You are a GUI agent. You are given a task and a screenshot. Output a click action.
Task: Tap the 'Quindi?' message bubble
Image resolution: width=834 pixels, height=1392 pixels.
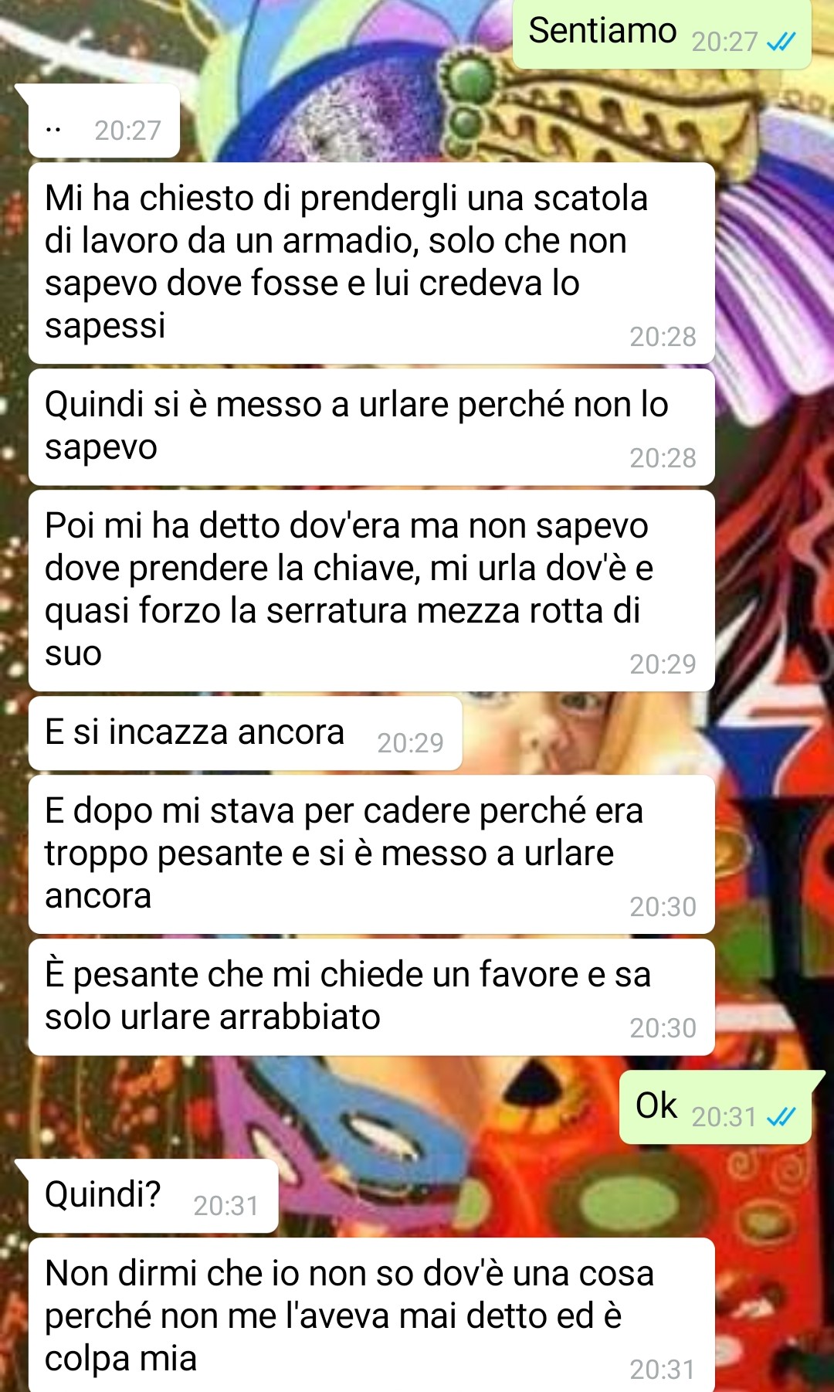pyautogui.click(x=153, y=1196)
